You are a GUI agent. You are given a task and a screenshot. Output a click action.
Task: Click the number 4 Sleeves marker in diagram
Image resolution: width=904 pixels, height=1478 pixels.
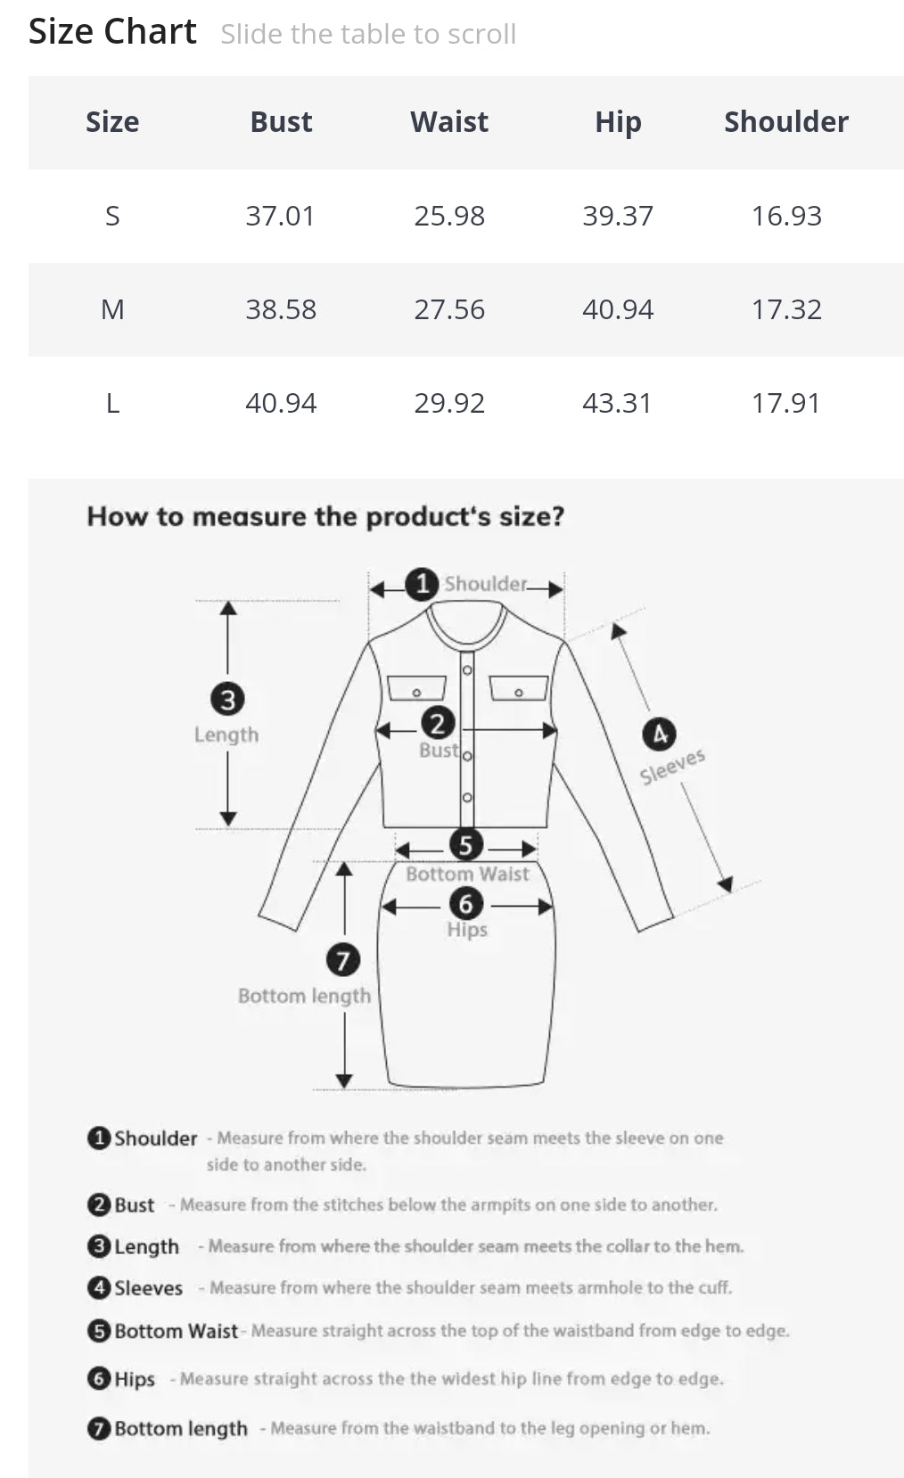(659, 735)
